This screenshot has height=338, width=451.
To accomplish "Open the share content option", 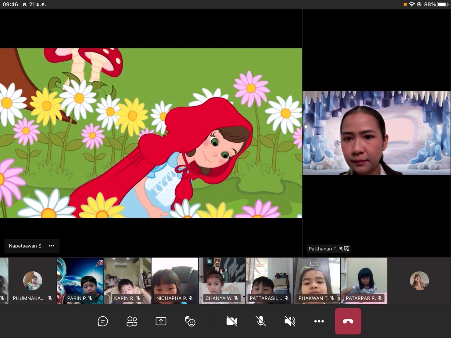I will tap(161, 321).
